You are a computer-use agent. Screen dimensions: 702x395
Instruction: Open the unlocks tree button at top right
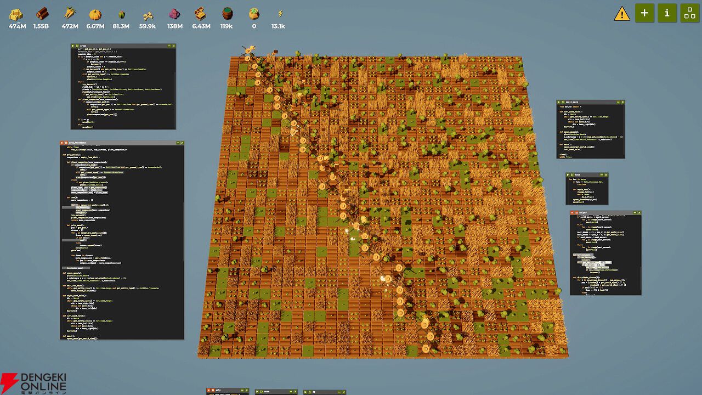click(x=689, y=13)
